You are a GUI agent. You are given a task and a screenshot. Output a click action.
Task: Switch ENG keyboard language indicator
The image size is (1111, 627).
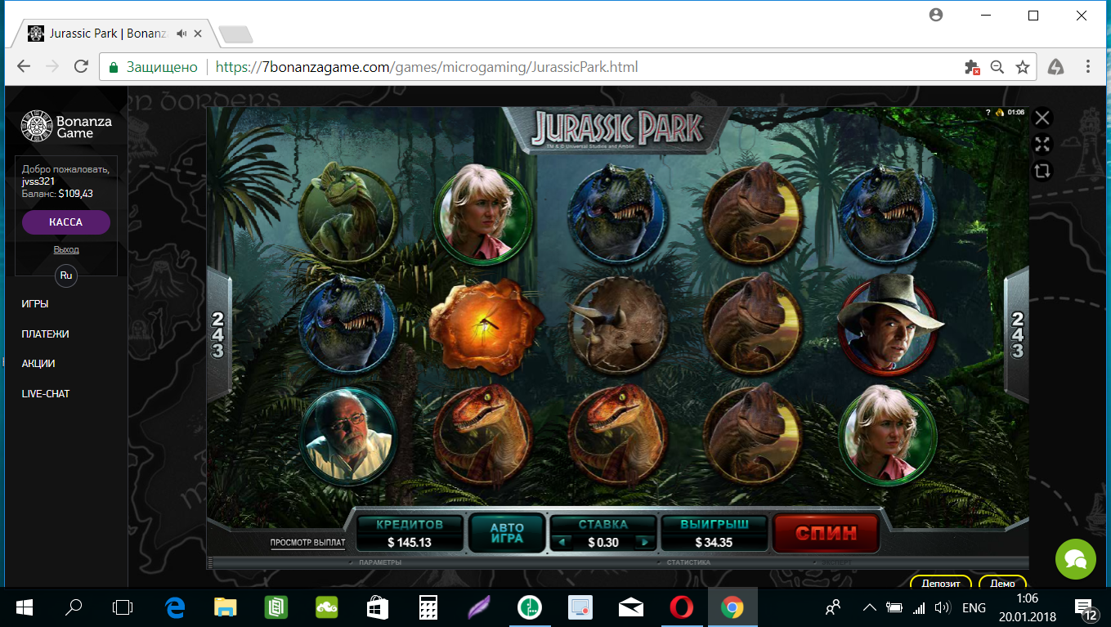click(x=974, y=607)
